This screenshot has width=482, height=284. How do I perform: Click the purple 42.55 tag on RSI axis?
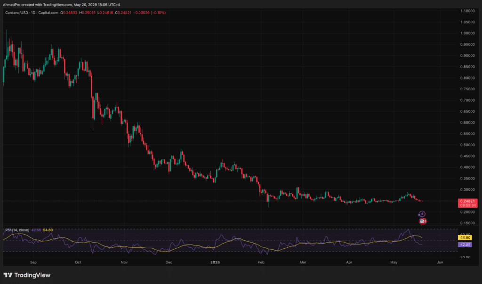coord(465,245)
